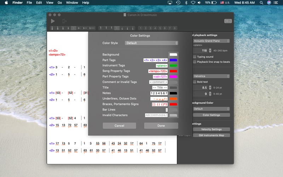283x177 pixels.
Task: Start playback with the play button
Action: pos(53,21)
